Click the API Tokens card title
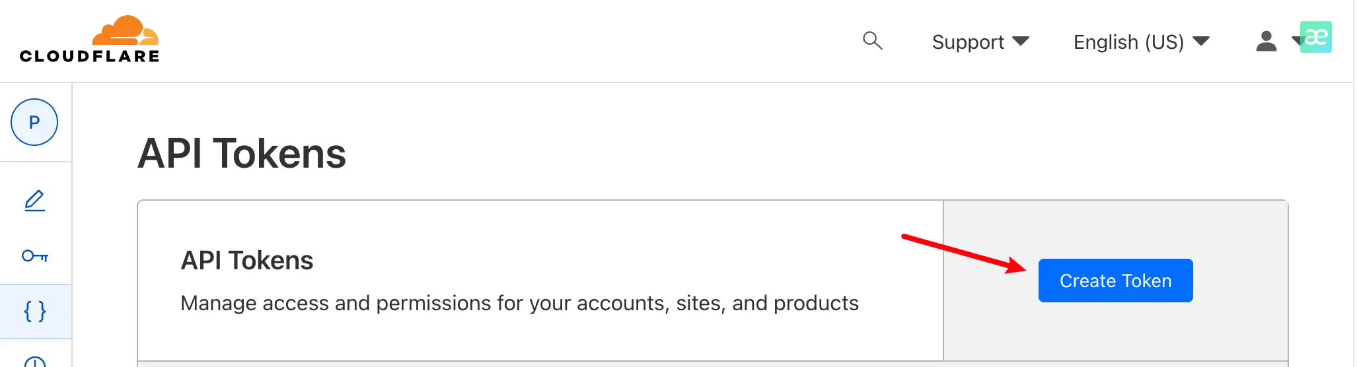Image resolution: width=1357 pixels, height=367 pixels. pyautogui.click(x=247, y=261)
